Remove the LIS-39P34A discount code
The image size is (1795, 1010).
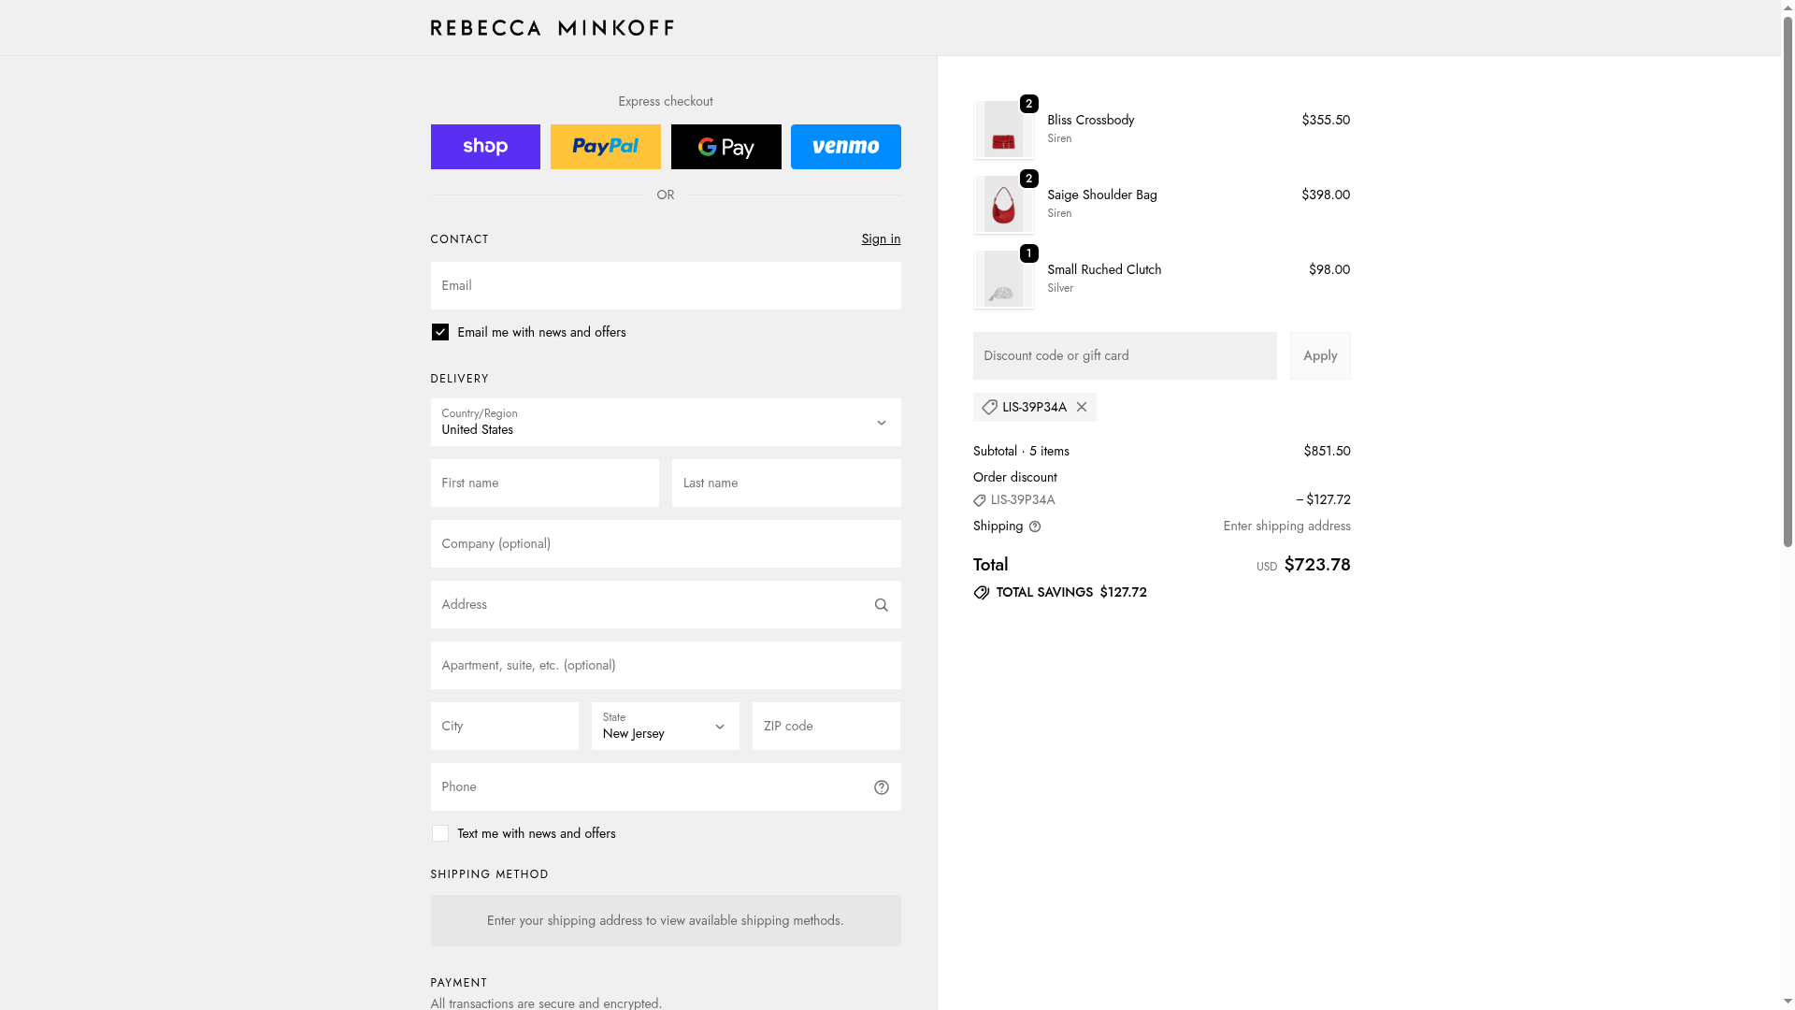coord(1082,407)
